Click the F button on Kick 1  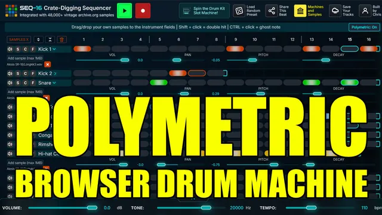pyautogui.click(x=33, y=49)
